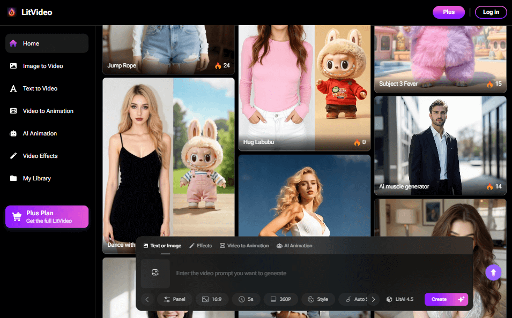Click the Log in button
The height and width of the screenshot is (318, 512).
[491, 12]
